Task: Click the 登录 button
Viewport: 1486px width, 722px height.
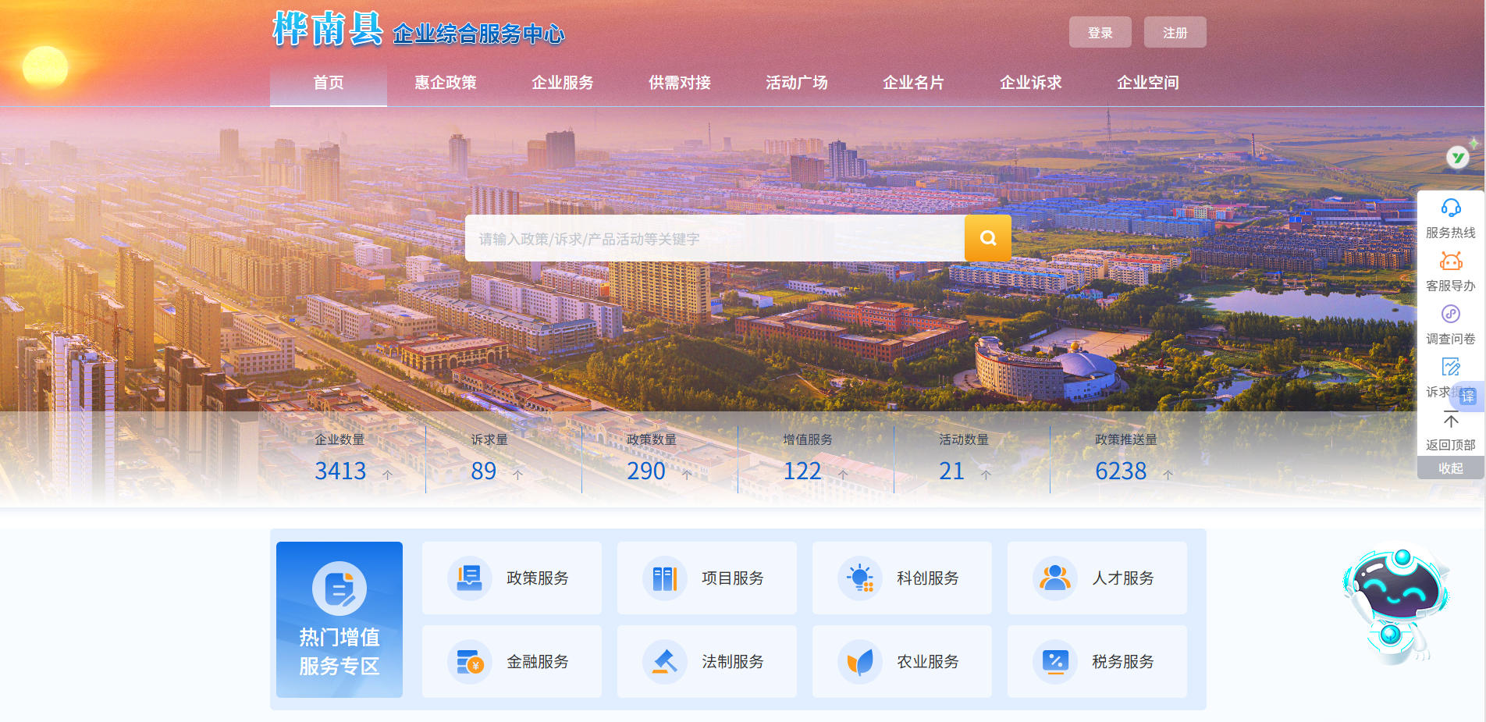Action: [1100, 32]
